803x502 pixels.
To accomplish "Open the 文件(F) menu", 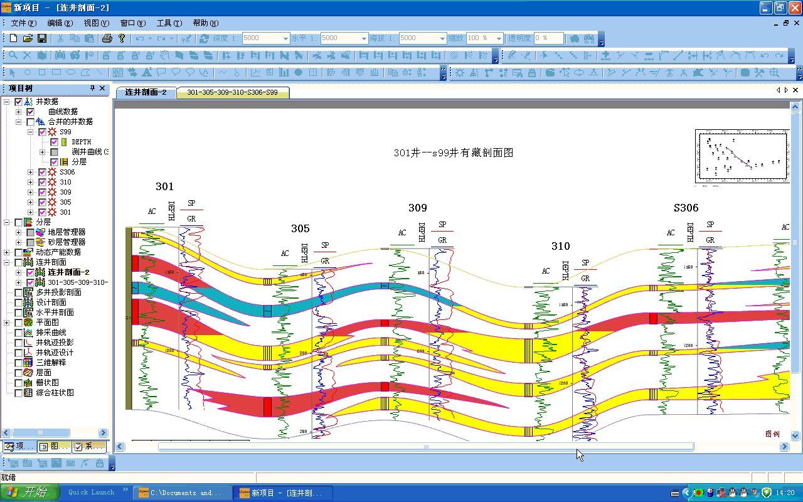I will click(x=23, y=23).
